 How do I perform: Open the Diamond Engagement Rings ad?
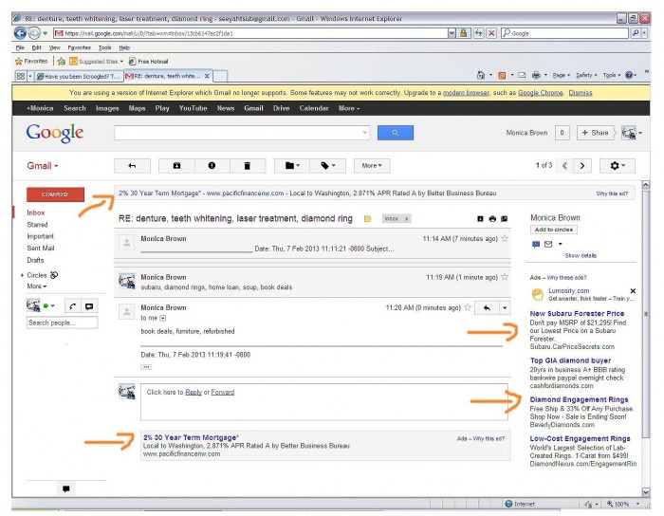tap(579, 399)
